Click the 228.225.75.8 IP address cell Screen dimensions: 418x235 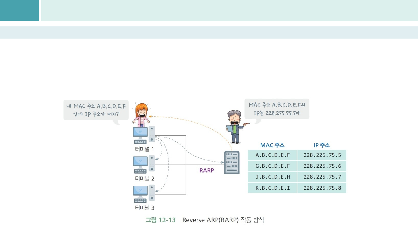322,188
